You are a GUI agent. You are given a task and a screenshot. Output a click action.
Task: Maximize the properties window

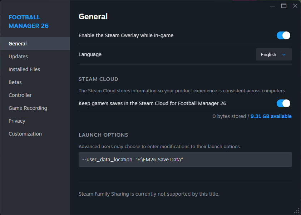pos(284,6)
